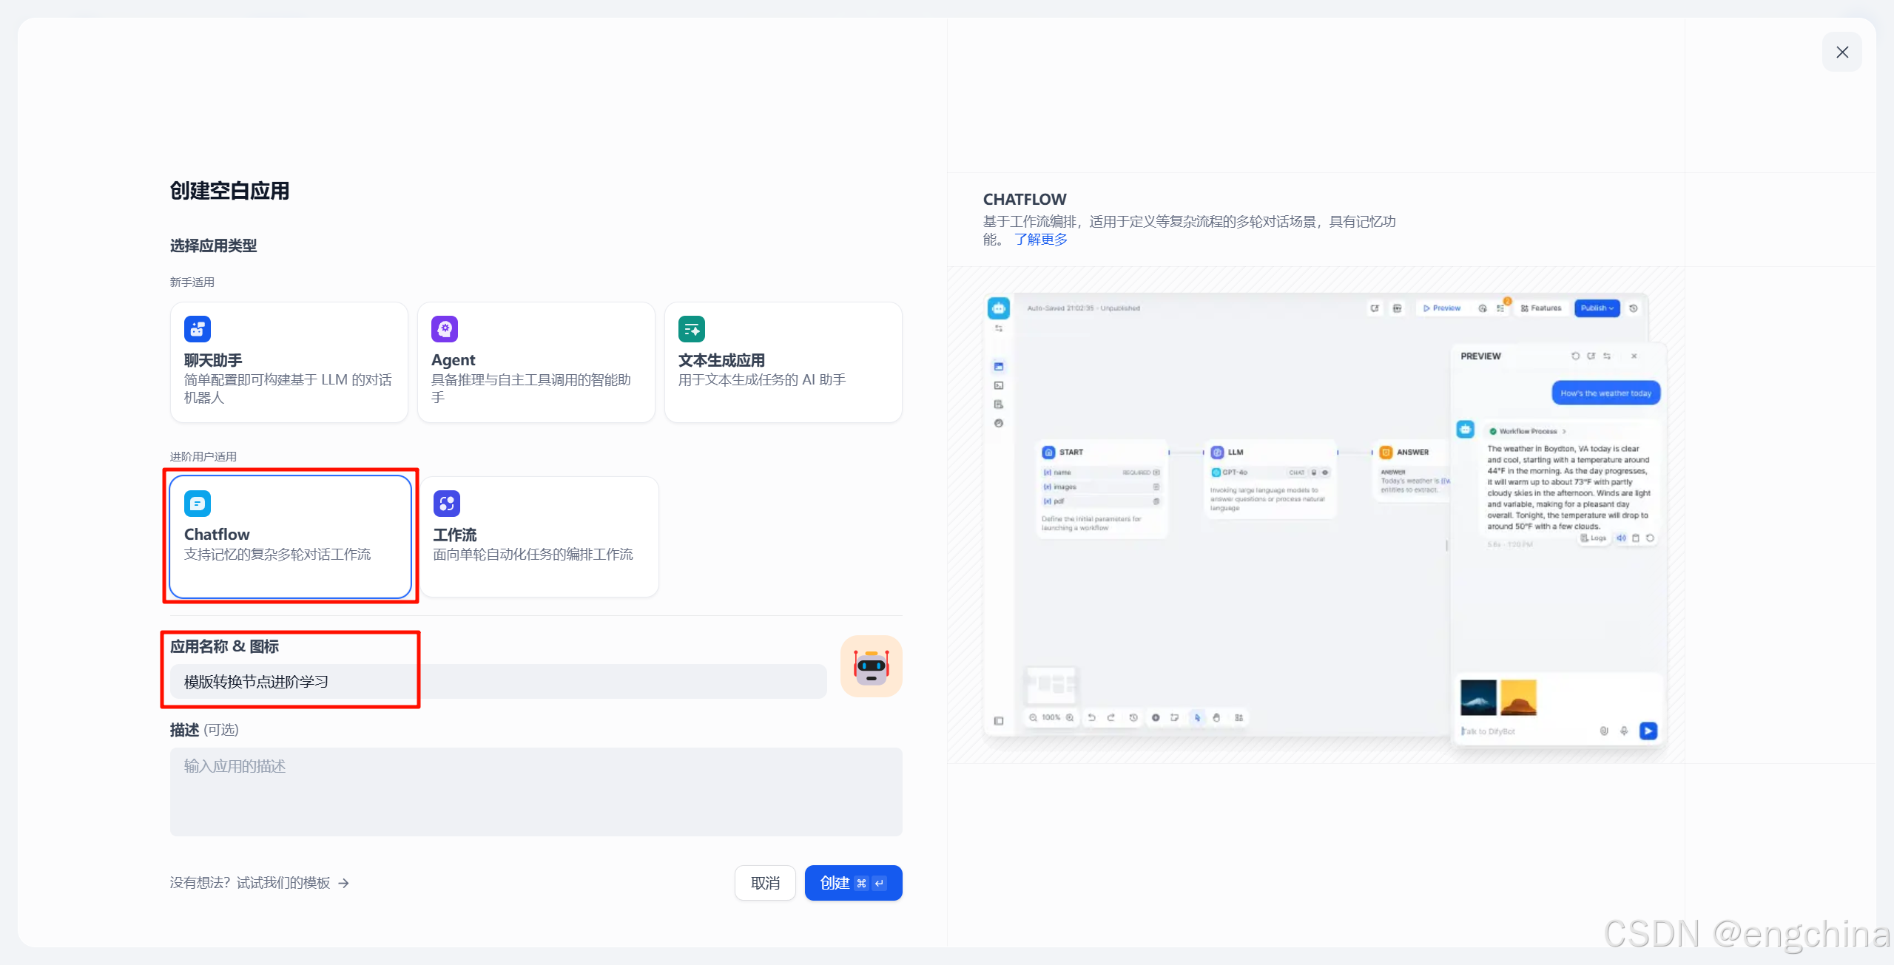Select the 聊天助手 app type card
This screenshot has height=965, width=1894.
point(289,362)
